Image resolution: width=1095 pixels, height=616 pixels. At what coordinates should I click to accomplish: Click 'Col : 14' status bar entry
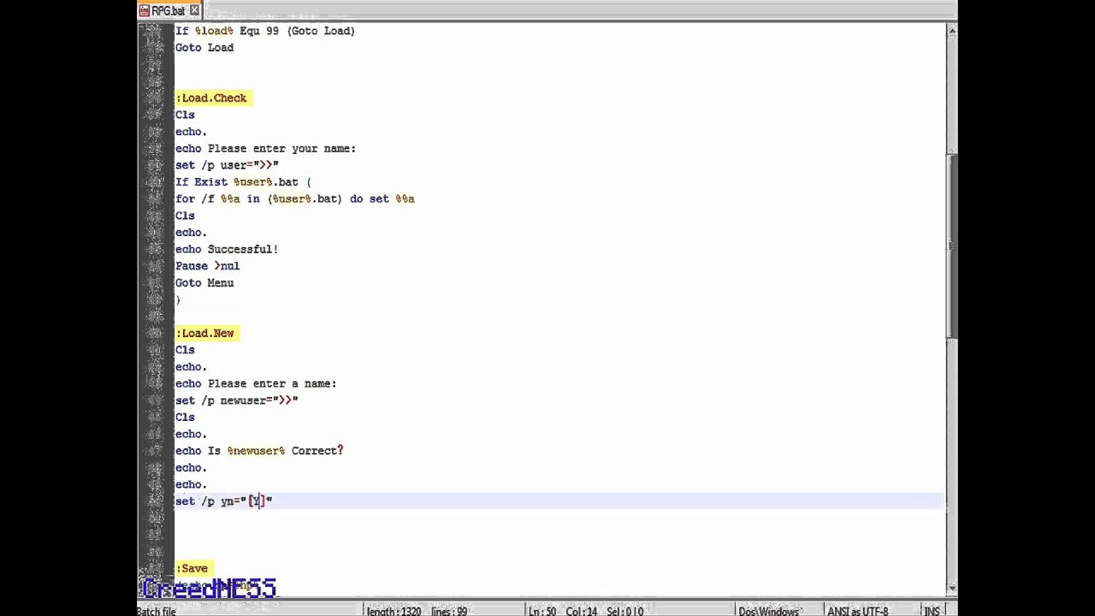click(x=582, y=611)
